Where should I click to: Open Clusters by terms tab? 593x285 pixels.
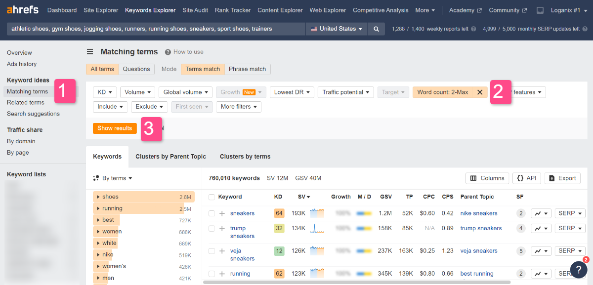tap(245, 157)
